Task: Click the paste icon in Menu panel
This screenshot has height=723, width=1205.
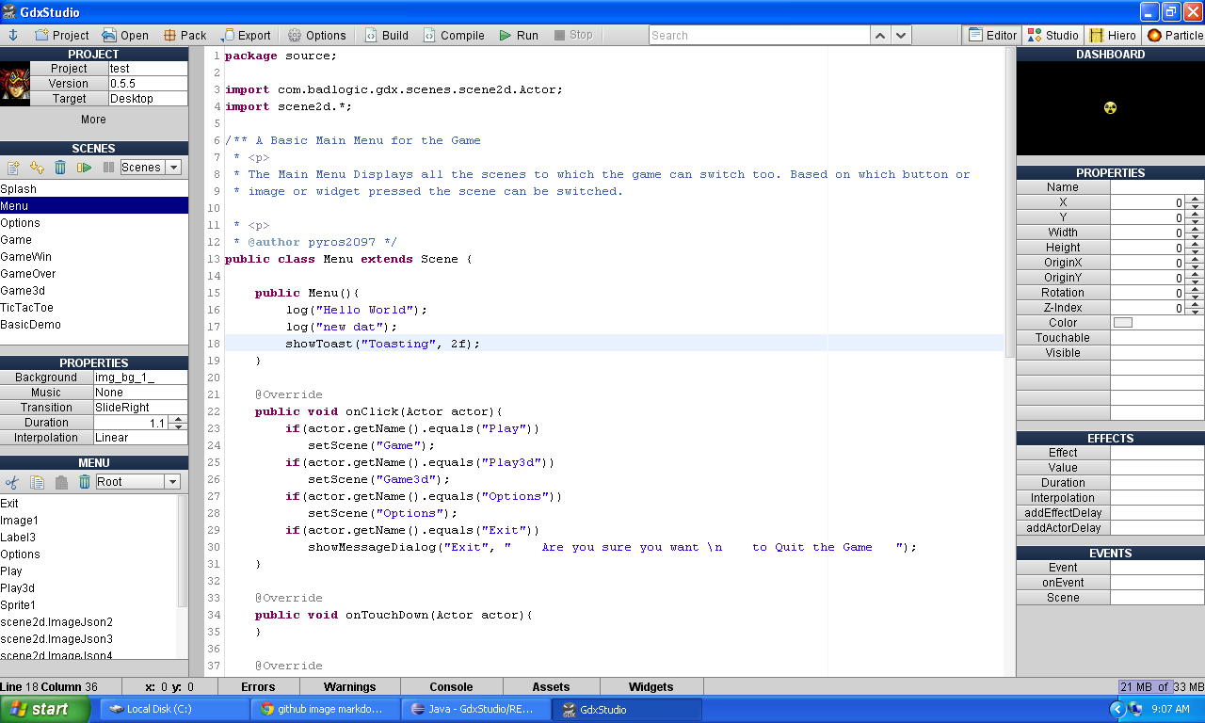Action: point(61,482)
